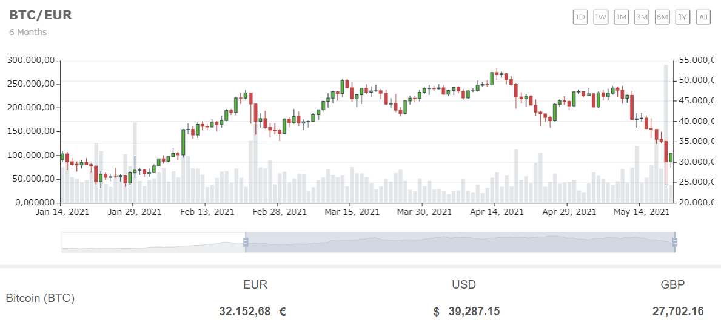Click the 200.000,00 volume axis label
The width and height of the screenshot is (721, 328).
point(32,108)
